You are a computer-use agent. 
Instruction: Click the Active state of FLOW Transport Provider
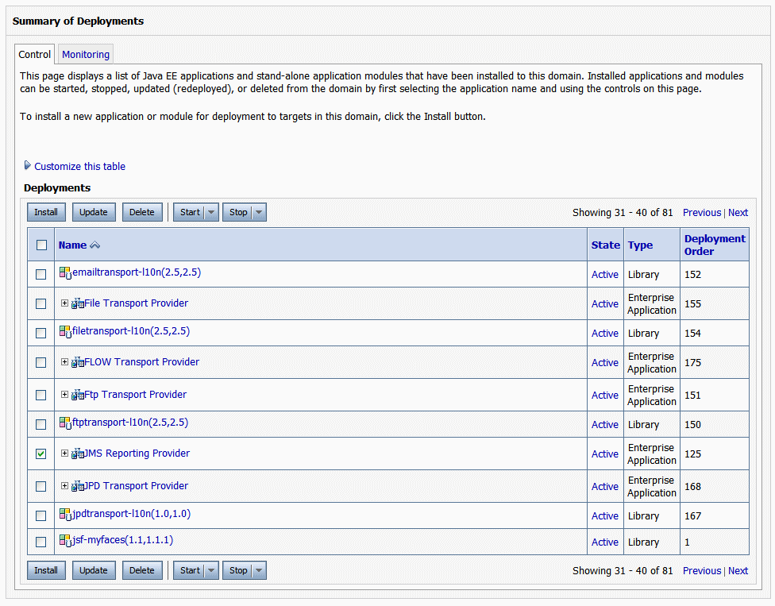tap(605, 363)
